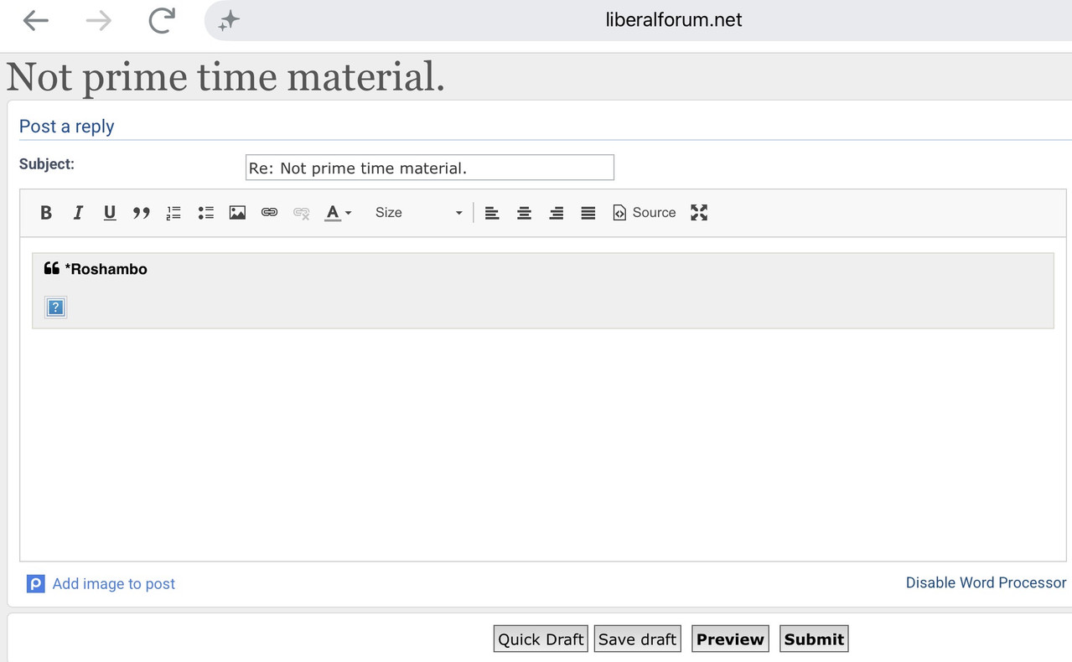Image resolution: width=1072 pixels, height=662 pixels.
Task: Click the unlink icon
Action: 302,213
